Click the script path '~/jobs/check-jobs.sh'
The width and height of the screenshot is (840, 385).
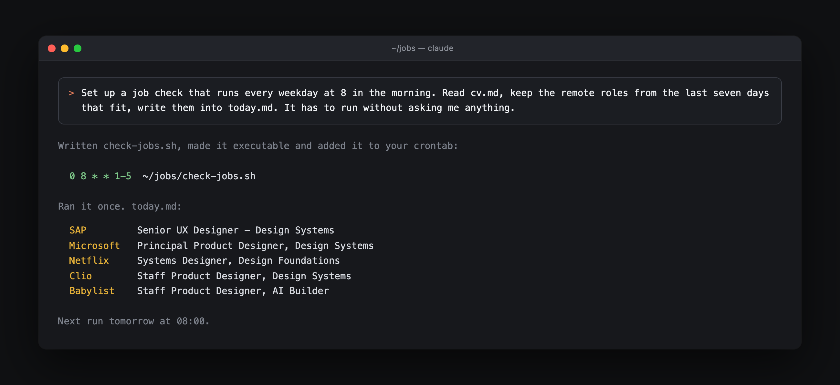[199, 176]
